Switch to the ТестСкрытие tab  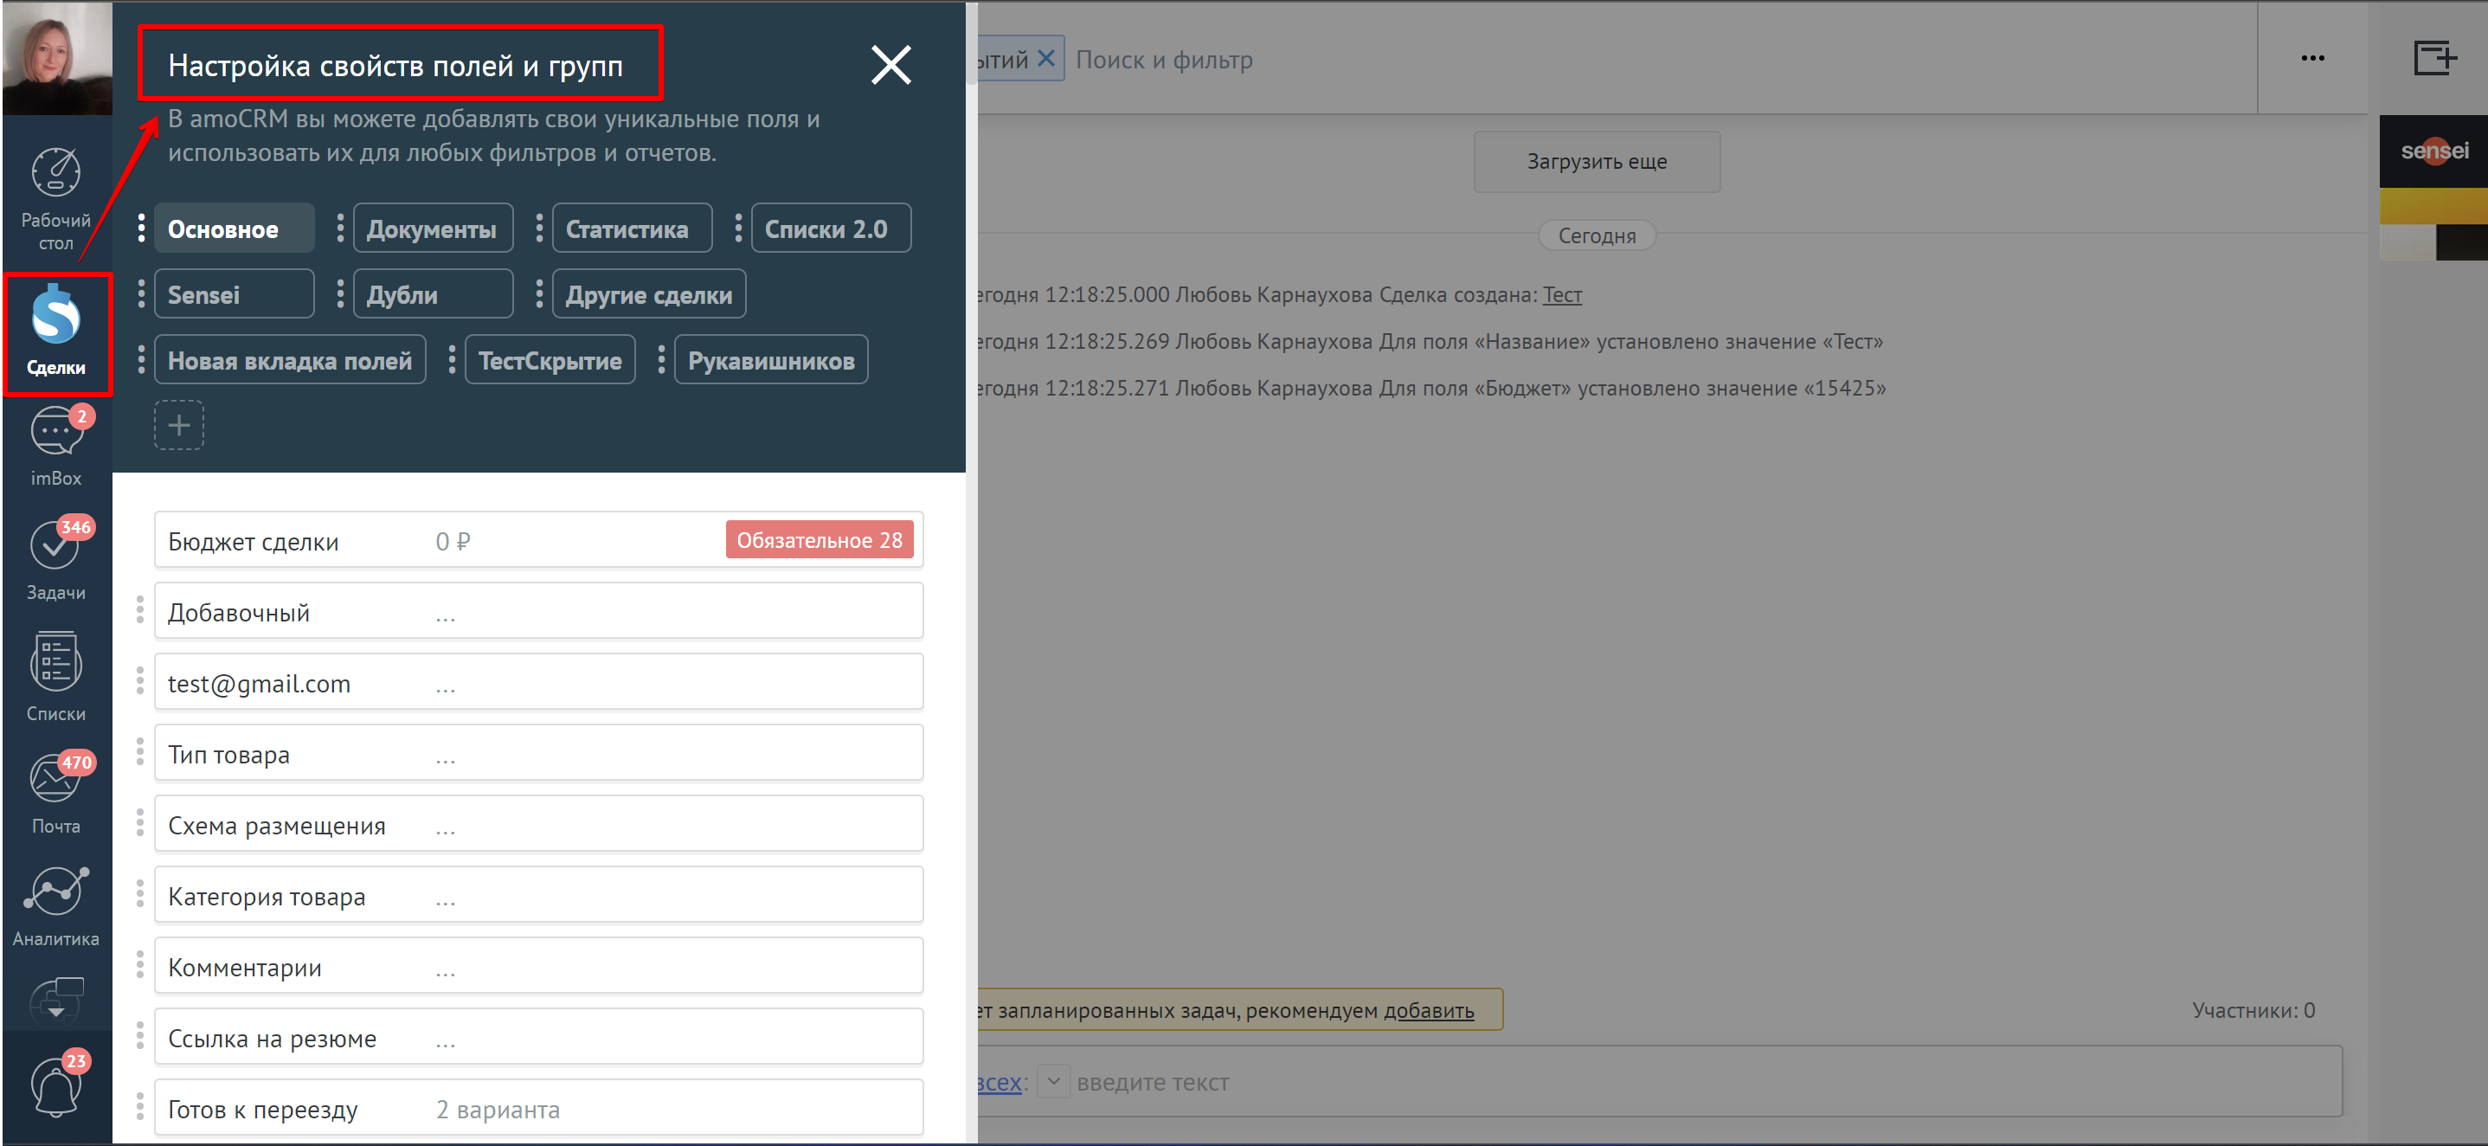click(550, 359)
